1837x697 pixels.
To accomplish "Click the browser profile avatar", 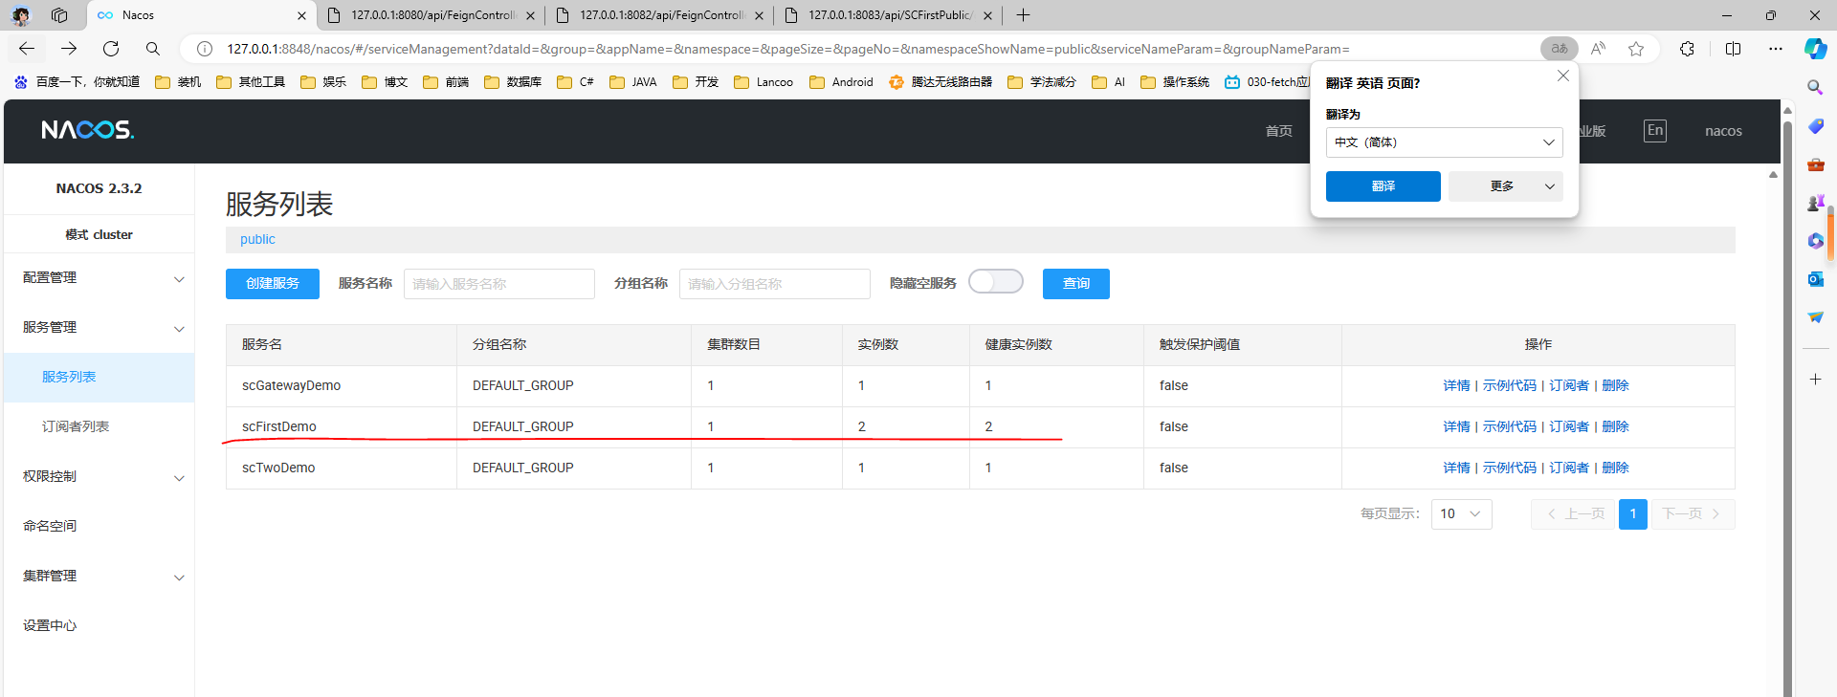I will point(21,15).
